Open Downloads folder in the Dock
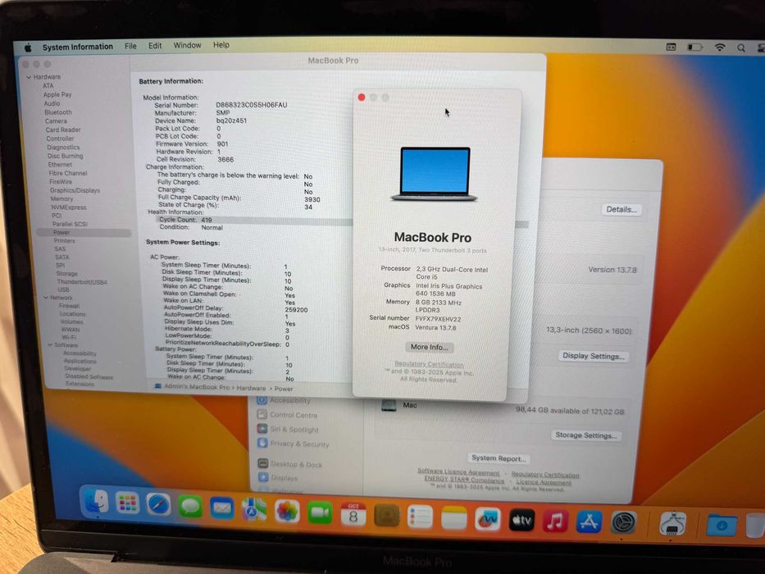Image resolution: width=765 pixels, height=574 pixels. [x=721, y=525]
